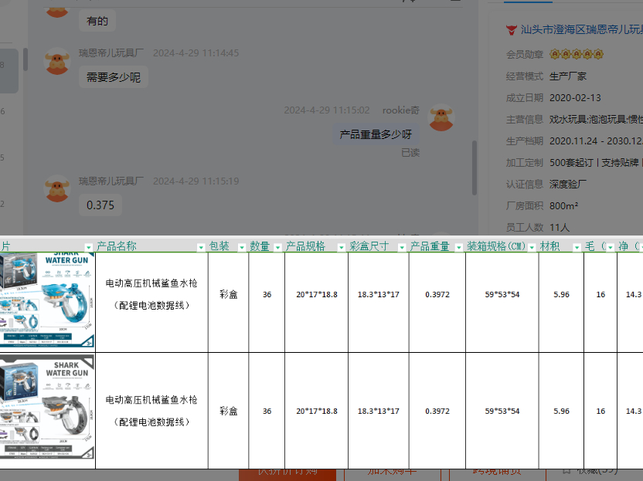
Task: Click the 加采购车 button
Action: coord(392,470)
